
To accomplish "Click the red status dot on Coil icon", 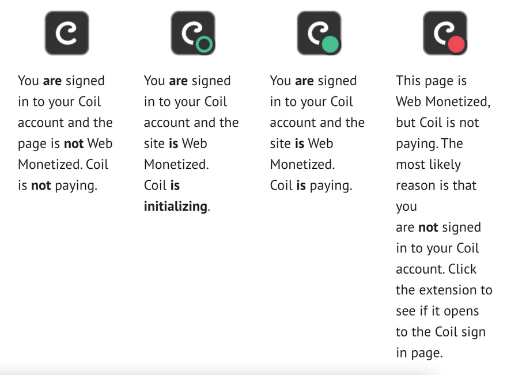I will pyautogui.click(x=456, y=45).
